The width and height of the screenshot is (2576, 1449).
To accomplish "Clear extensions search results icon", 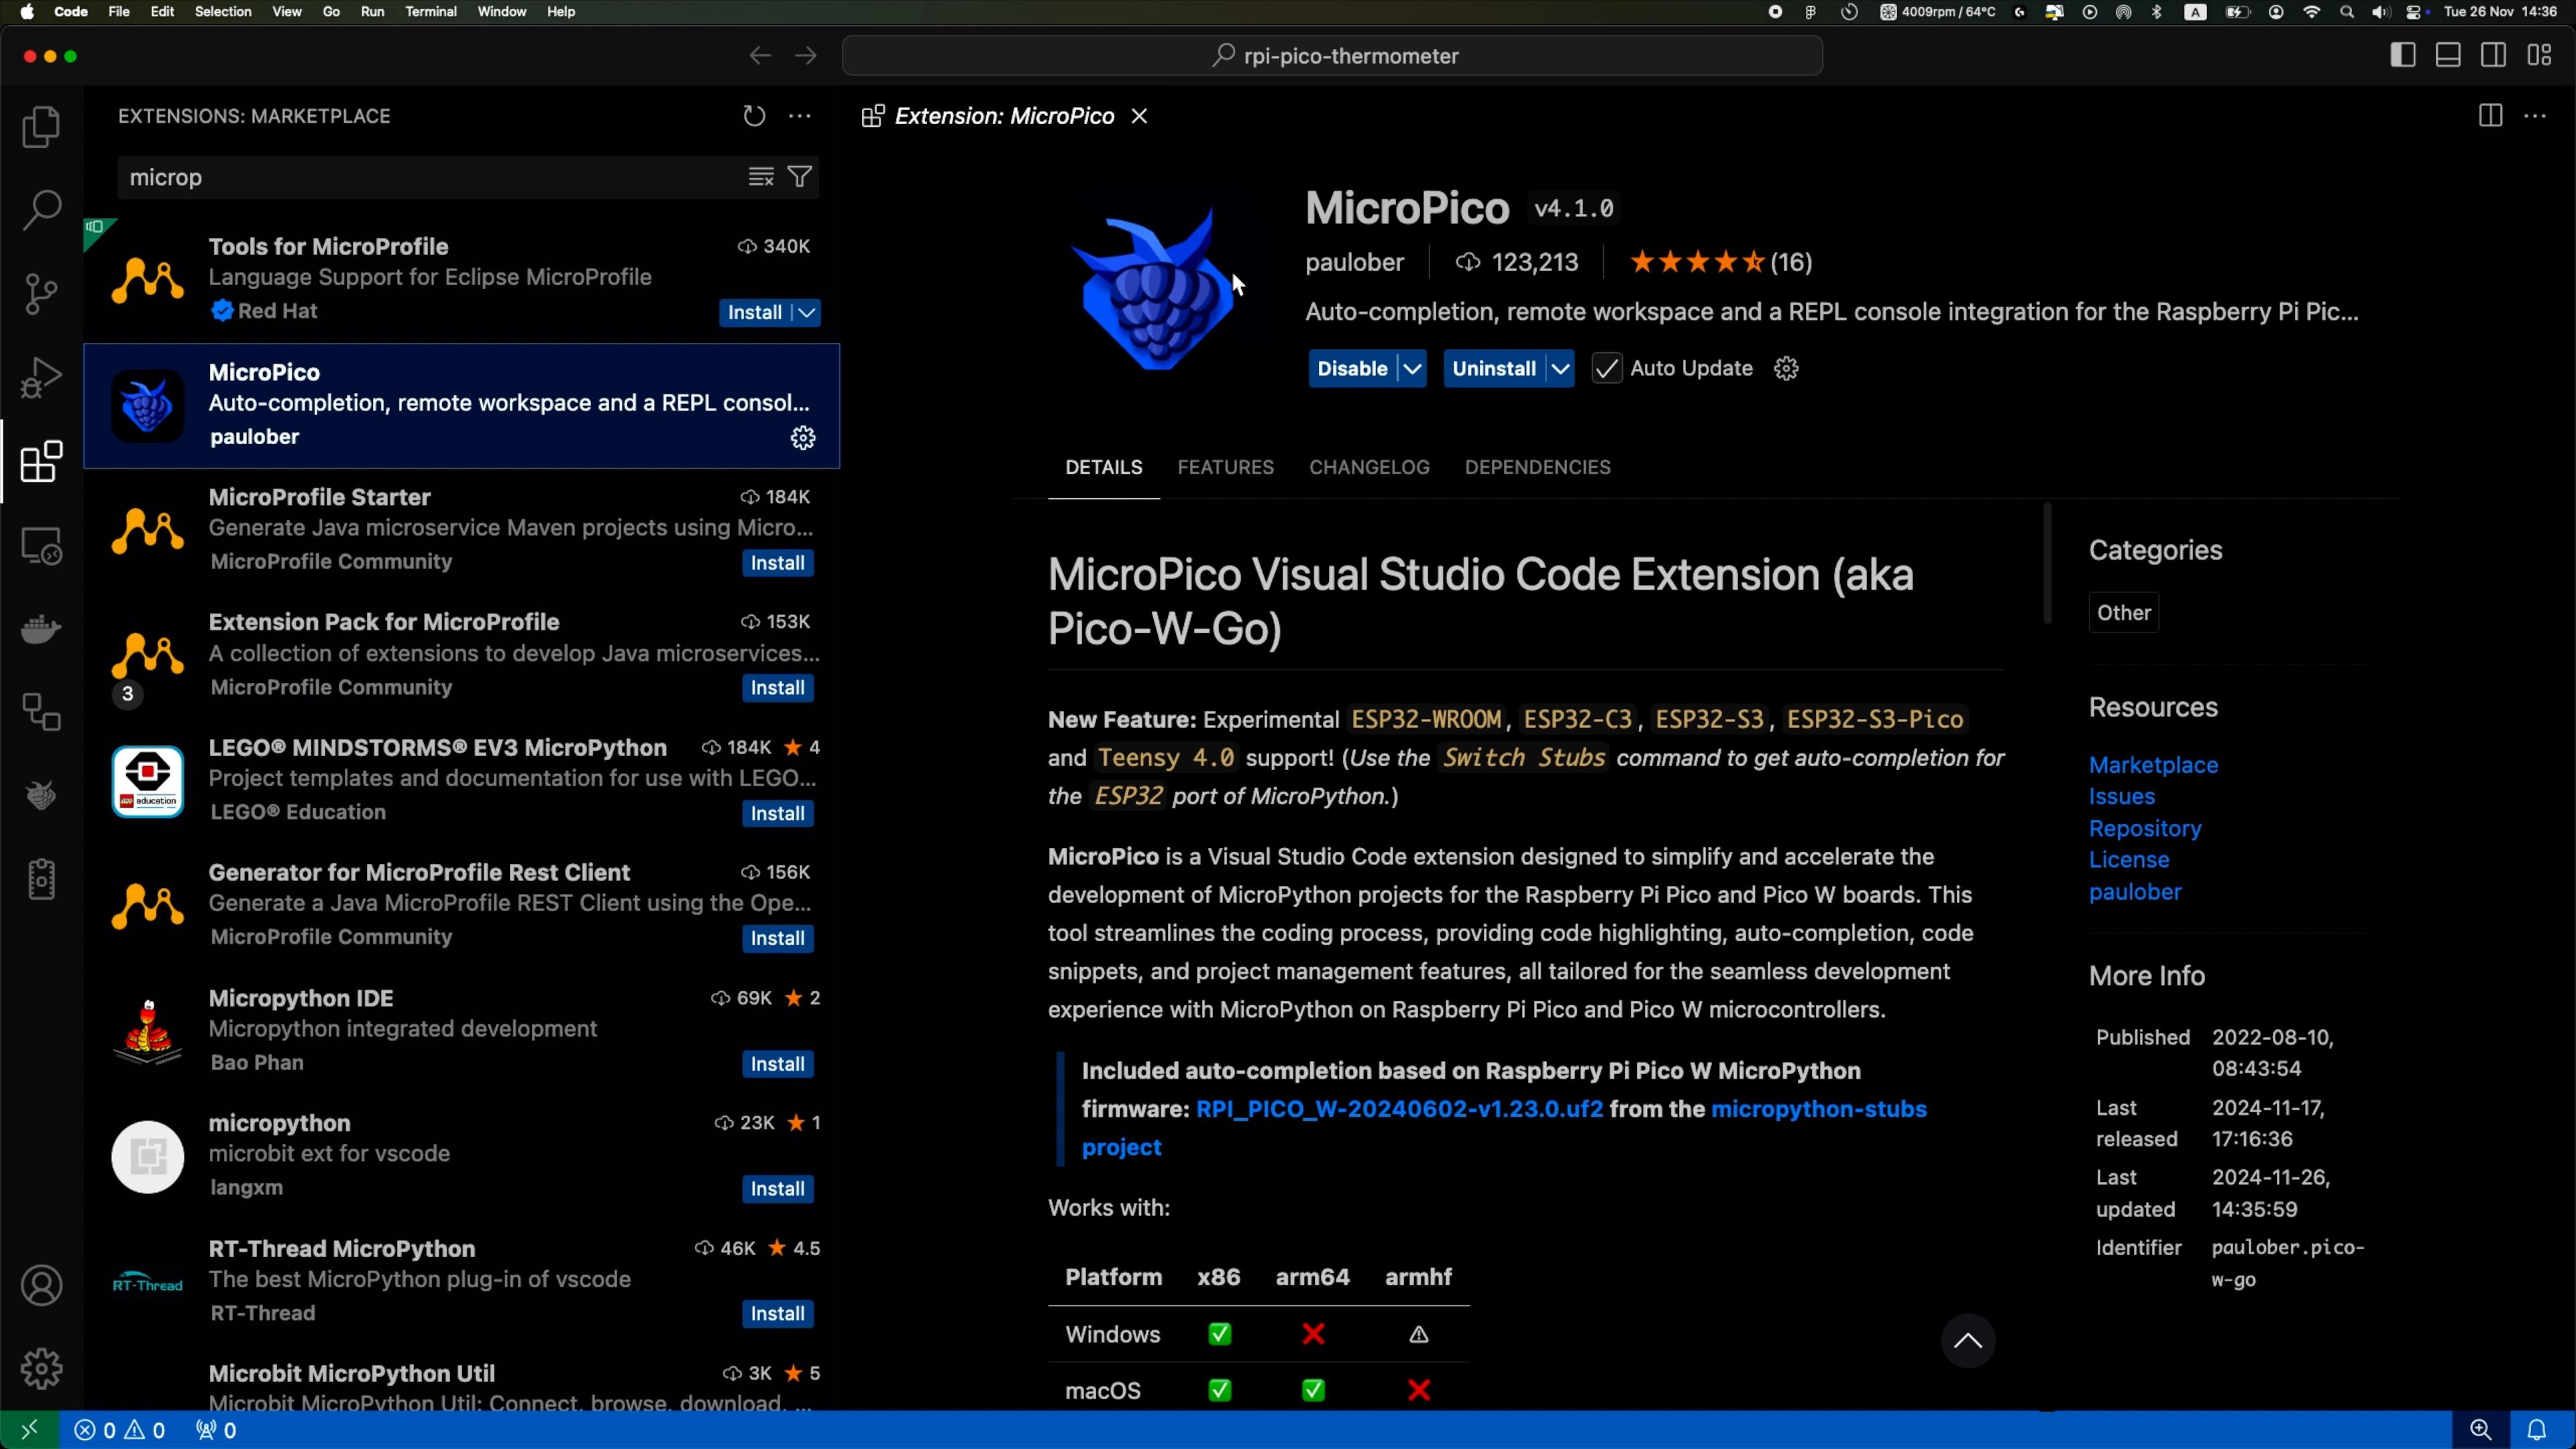I will coord(761,177).
